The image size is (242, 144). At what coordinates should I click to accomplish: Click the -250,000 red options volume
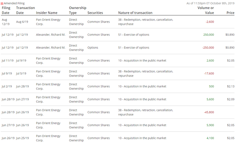[x=208, y=48]
